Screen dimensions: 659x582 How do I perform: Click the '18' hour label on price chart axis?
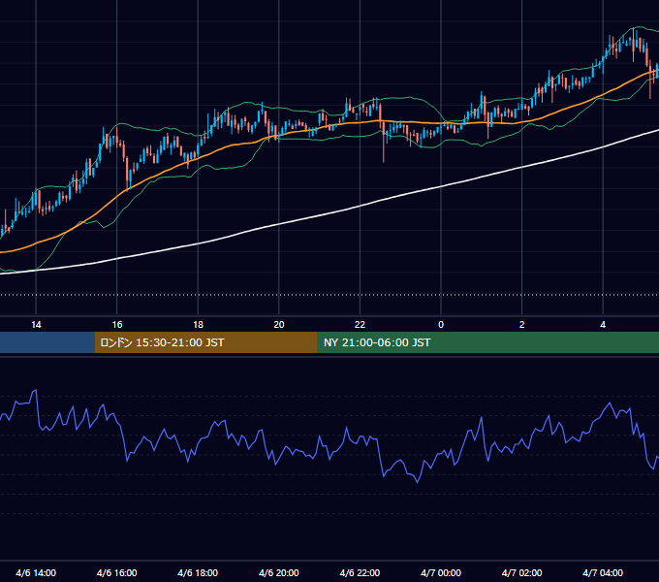click(198, 325)
